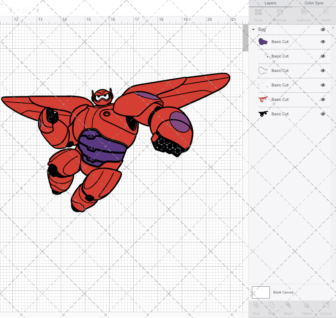Click the Attach paperclip icon
336x318 pixels.
(288, 305)
